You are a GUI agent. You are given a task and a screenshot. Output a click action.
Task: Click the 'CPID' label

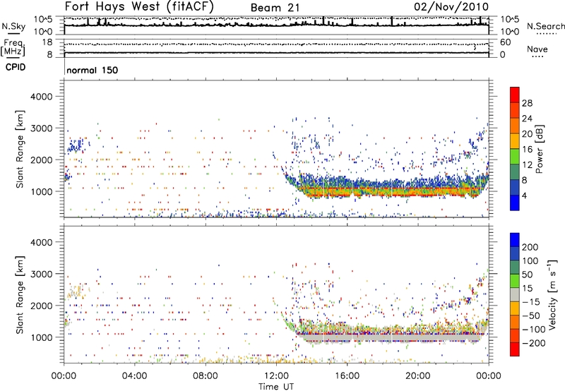(x=16, y=67)
